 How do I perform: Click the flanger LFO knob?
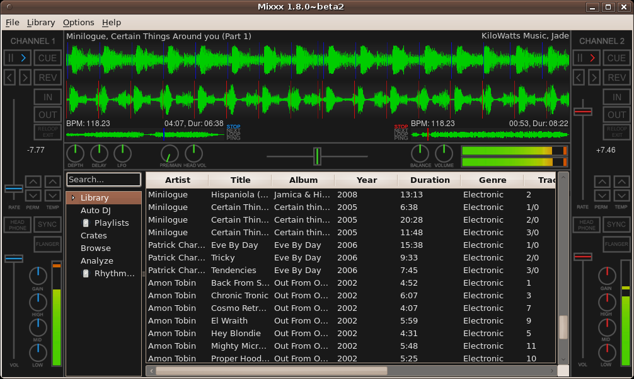pyautogui.click(x=122, y=154)
